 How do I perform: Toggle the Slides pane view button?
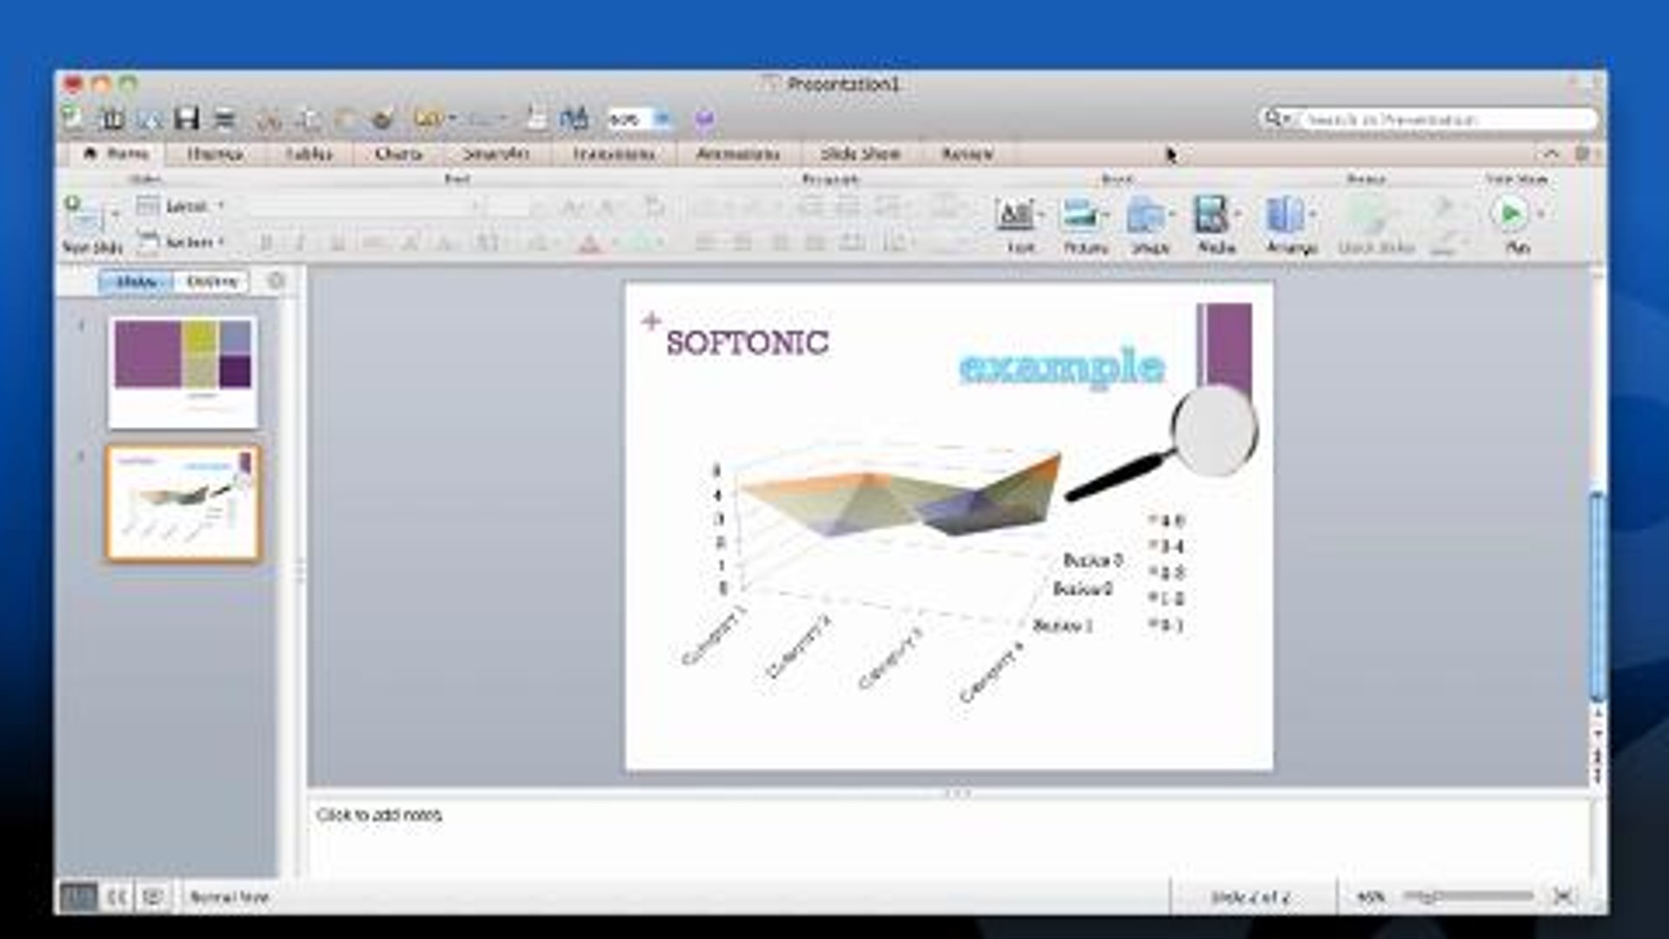pyautogui.click(x=136, y=282)
